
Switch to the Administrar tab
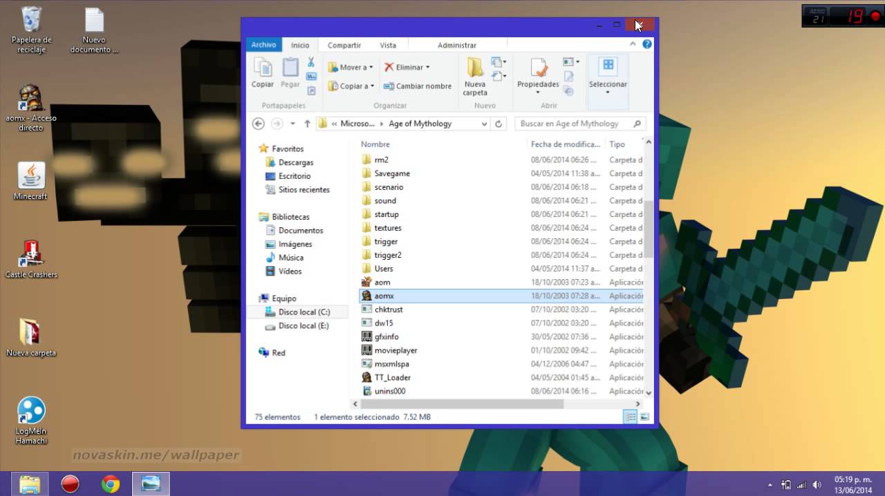tap(457, 45)
